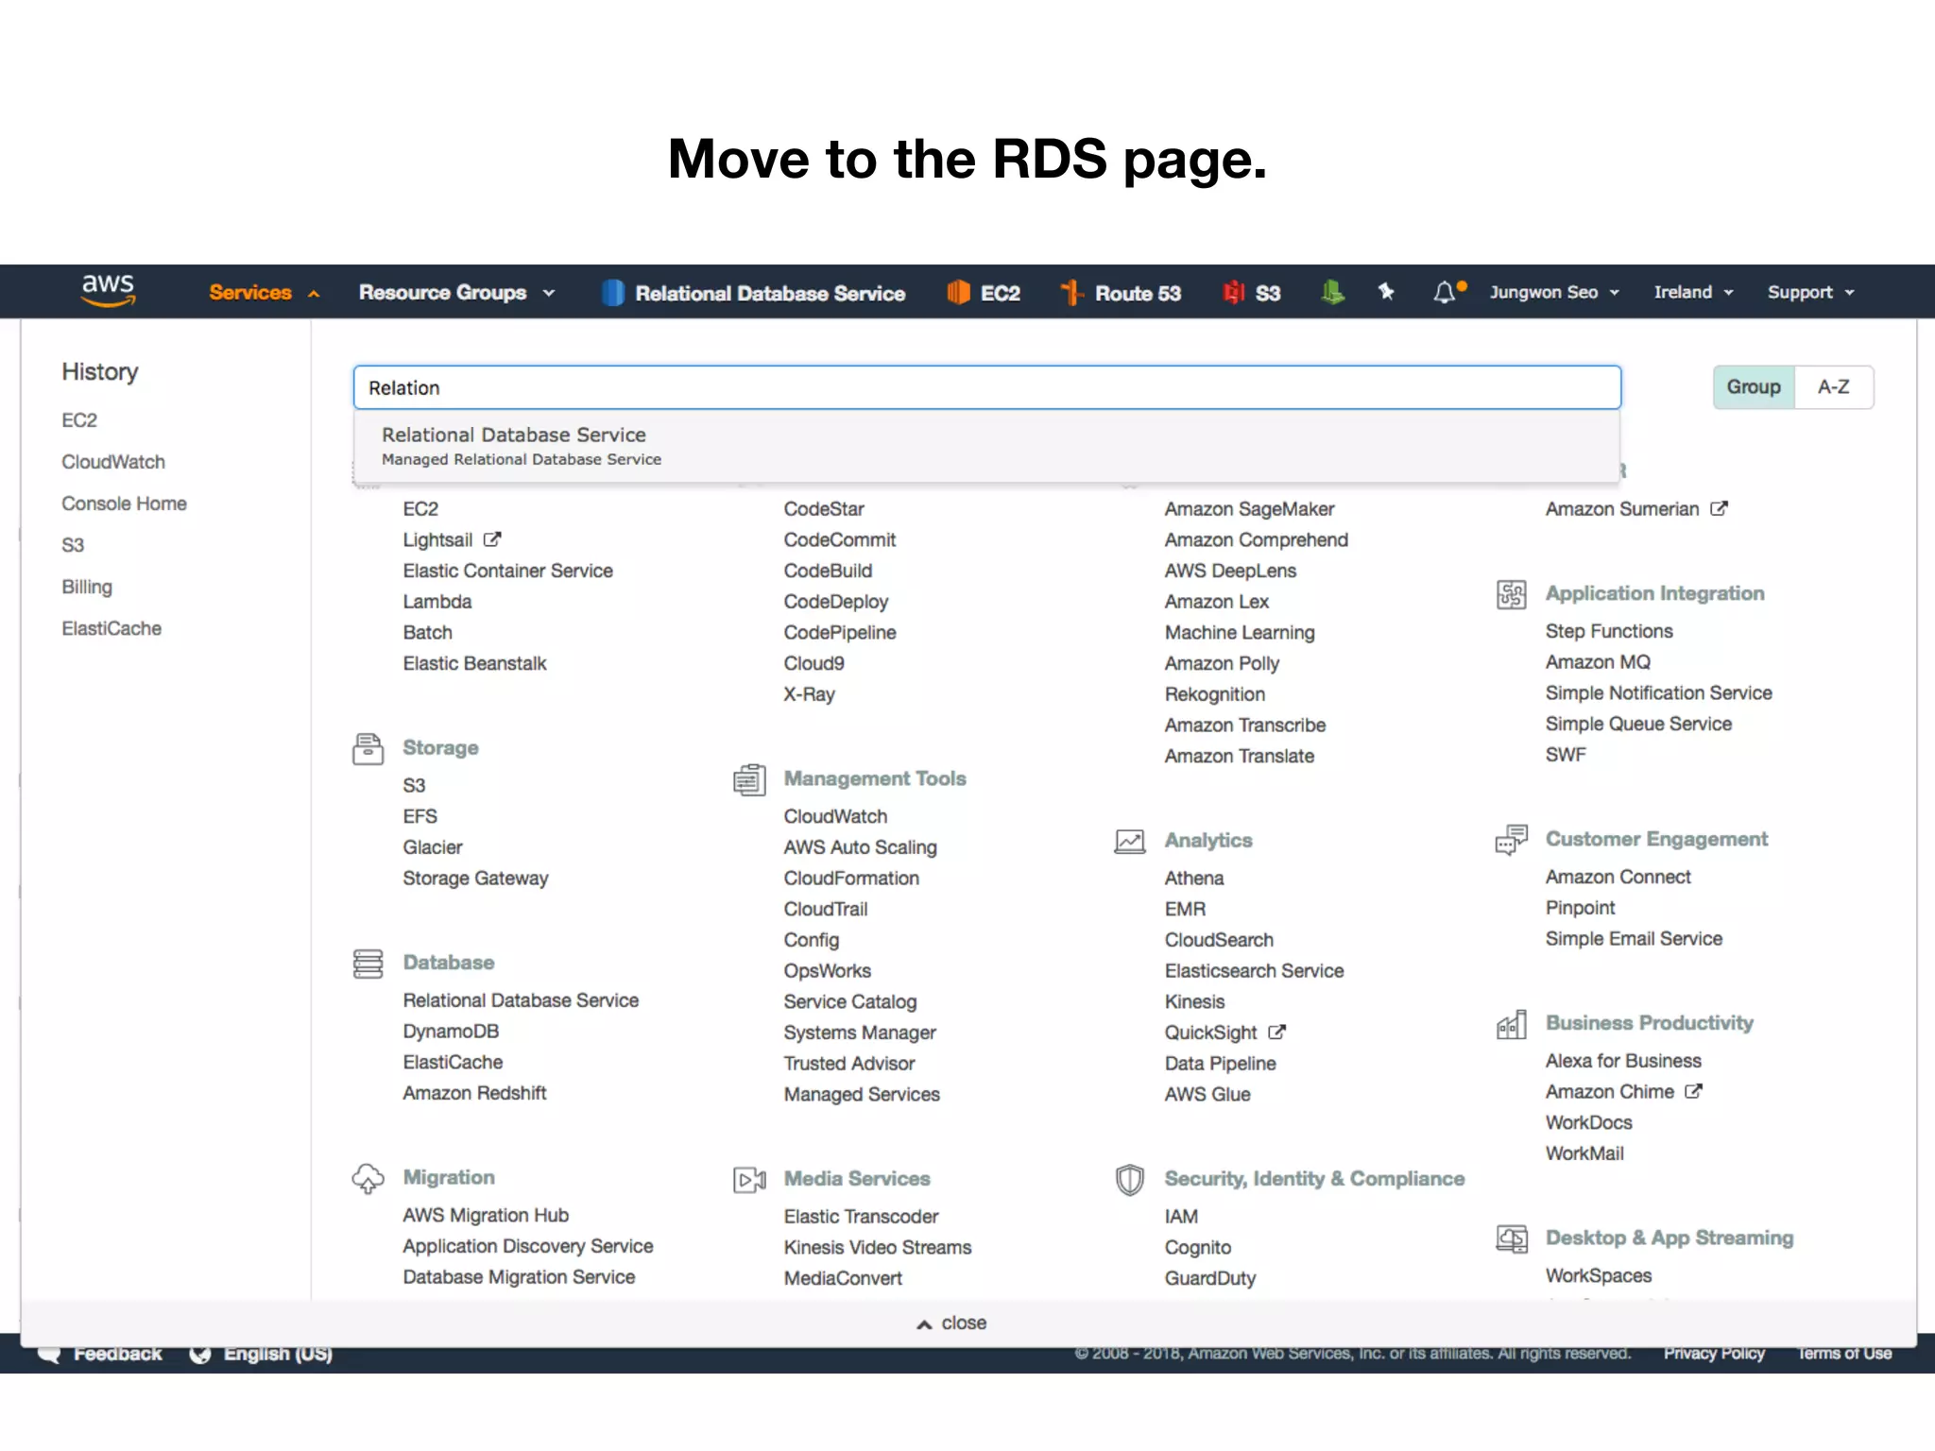Screen dimensions: 1935x1451
Task: Open the Step Functions service link
Action: pos(1609,631)
